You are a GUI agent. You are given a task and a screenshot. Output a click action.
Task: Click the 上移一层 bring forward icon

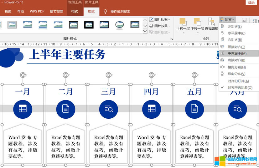183,22
